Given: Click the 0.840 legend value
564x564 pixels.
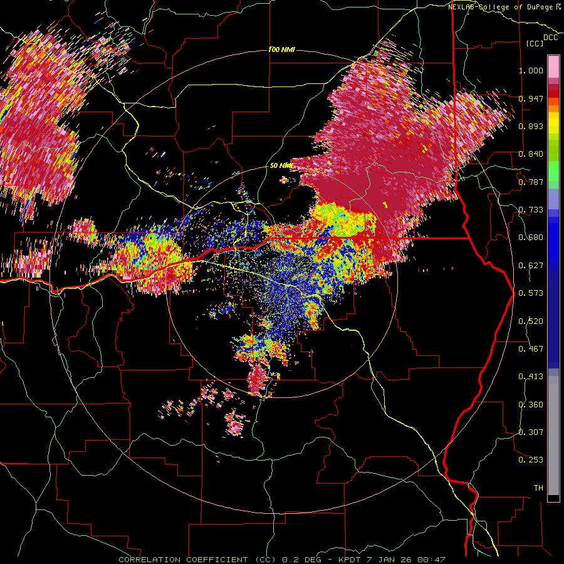Looking at the screenshot, I should click(531, 154).
